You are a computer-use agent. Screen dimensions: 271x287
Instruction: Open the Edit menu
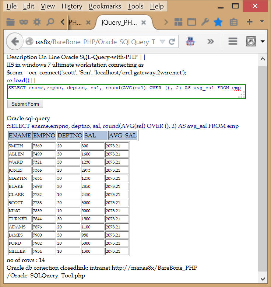[29, 6]
